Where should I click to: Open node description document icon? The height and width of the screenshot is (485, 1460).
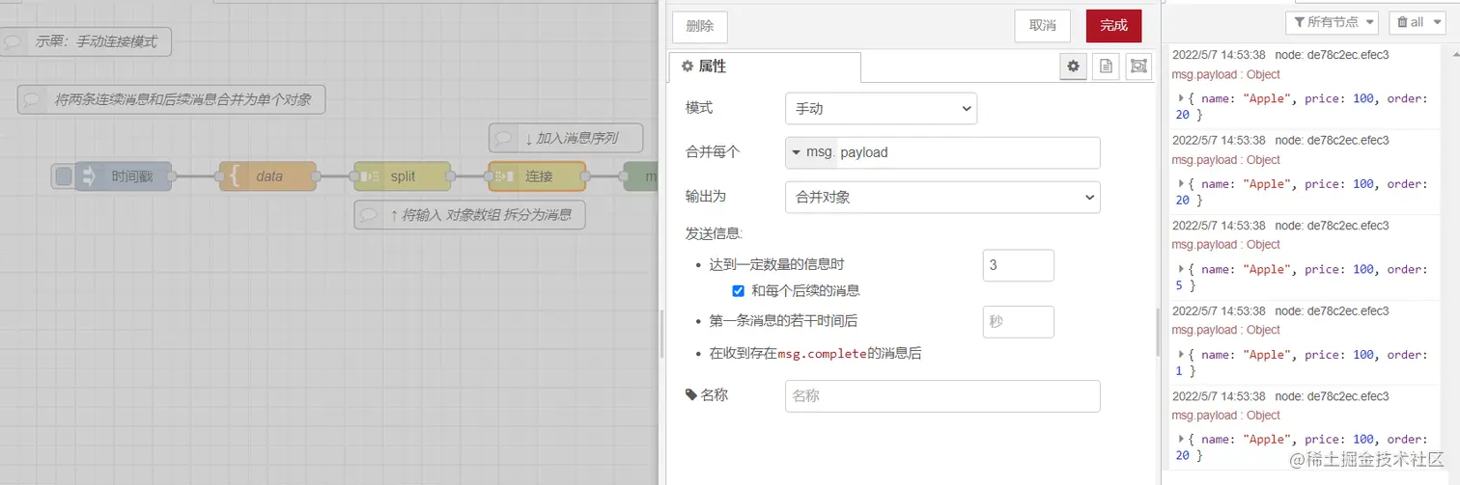pos(1106,67)
